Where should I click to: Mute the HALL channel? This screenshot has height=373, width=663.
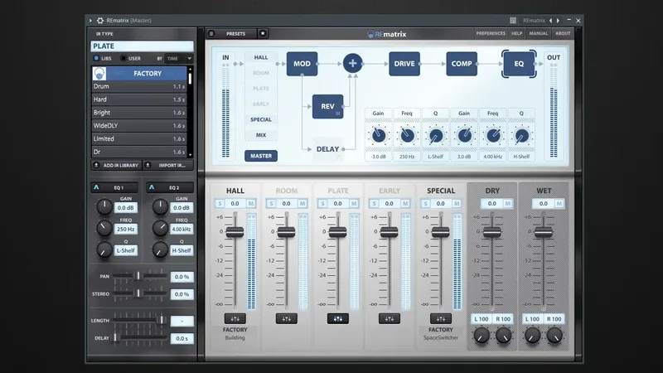251,204
